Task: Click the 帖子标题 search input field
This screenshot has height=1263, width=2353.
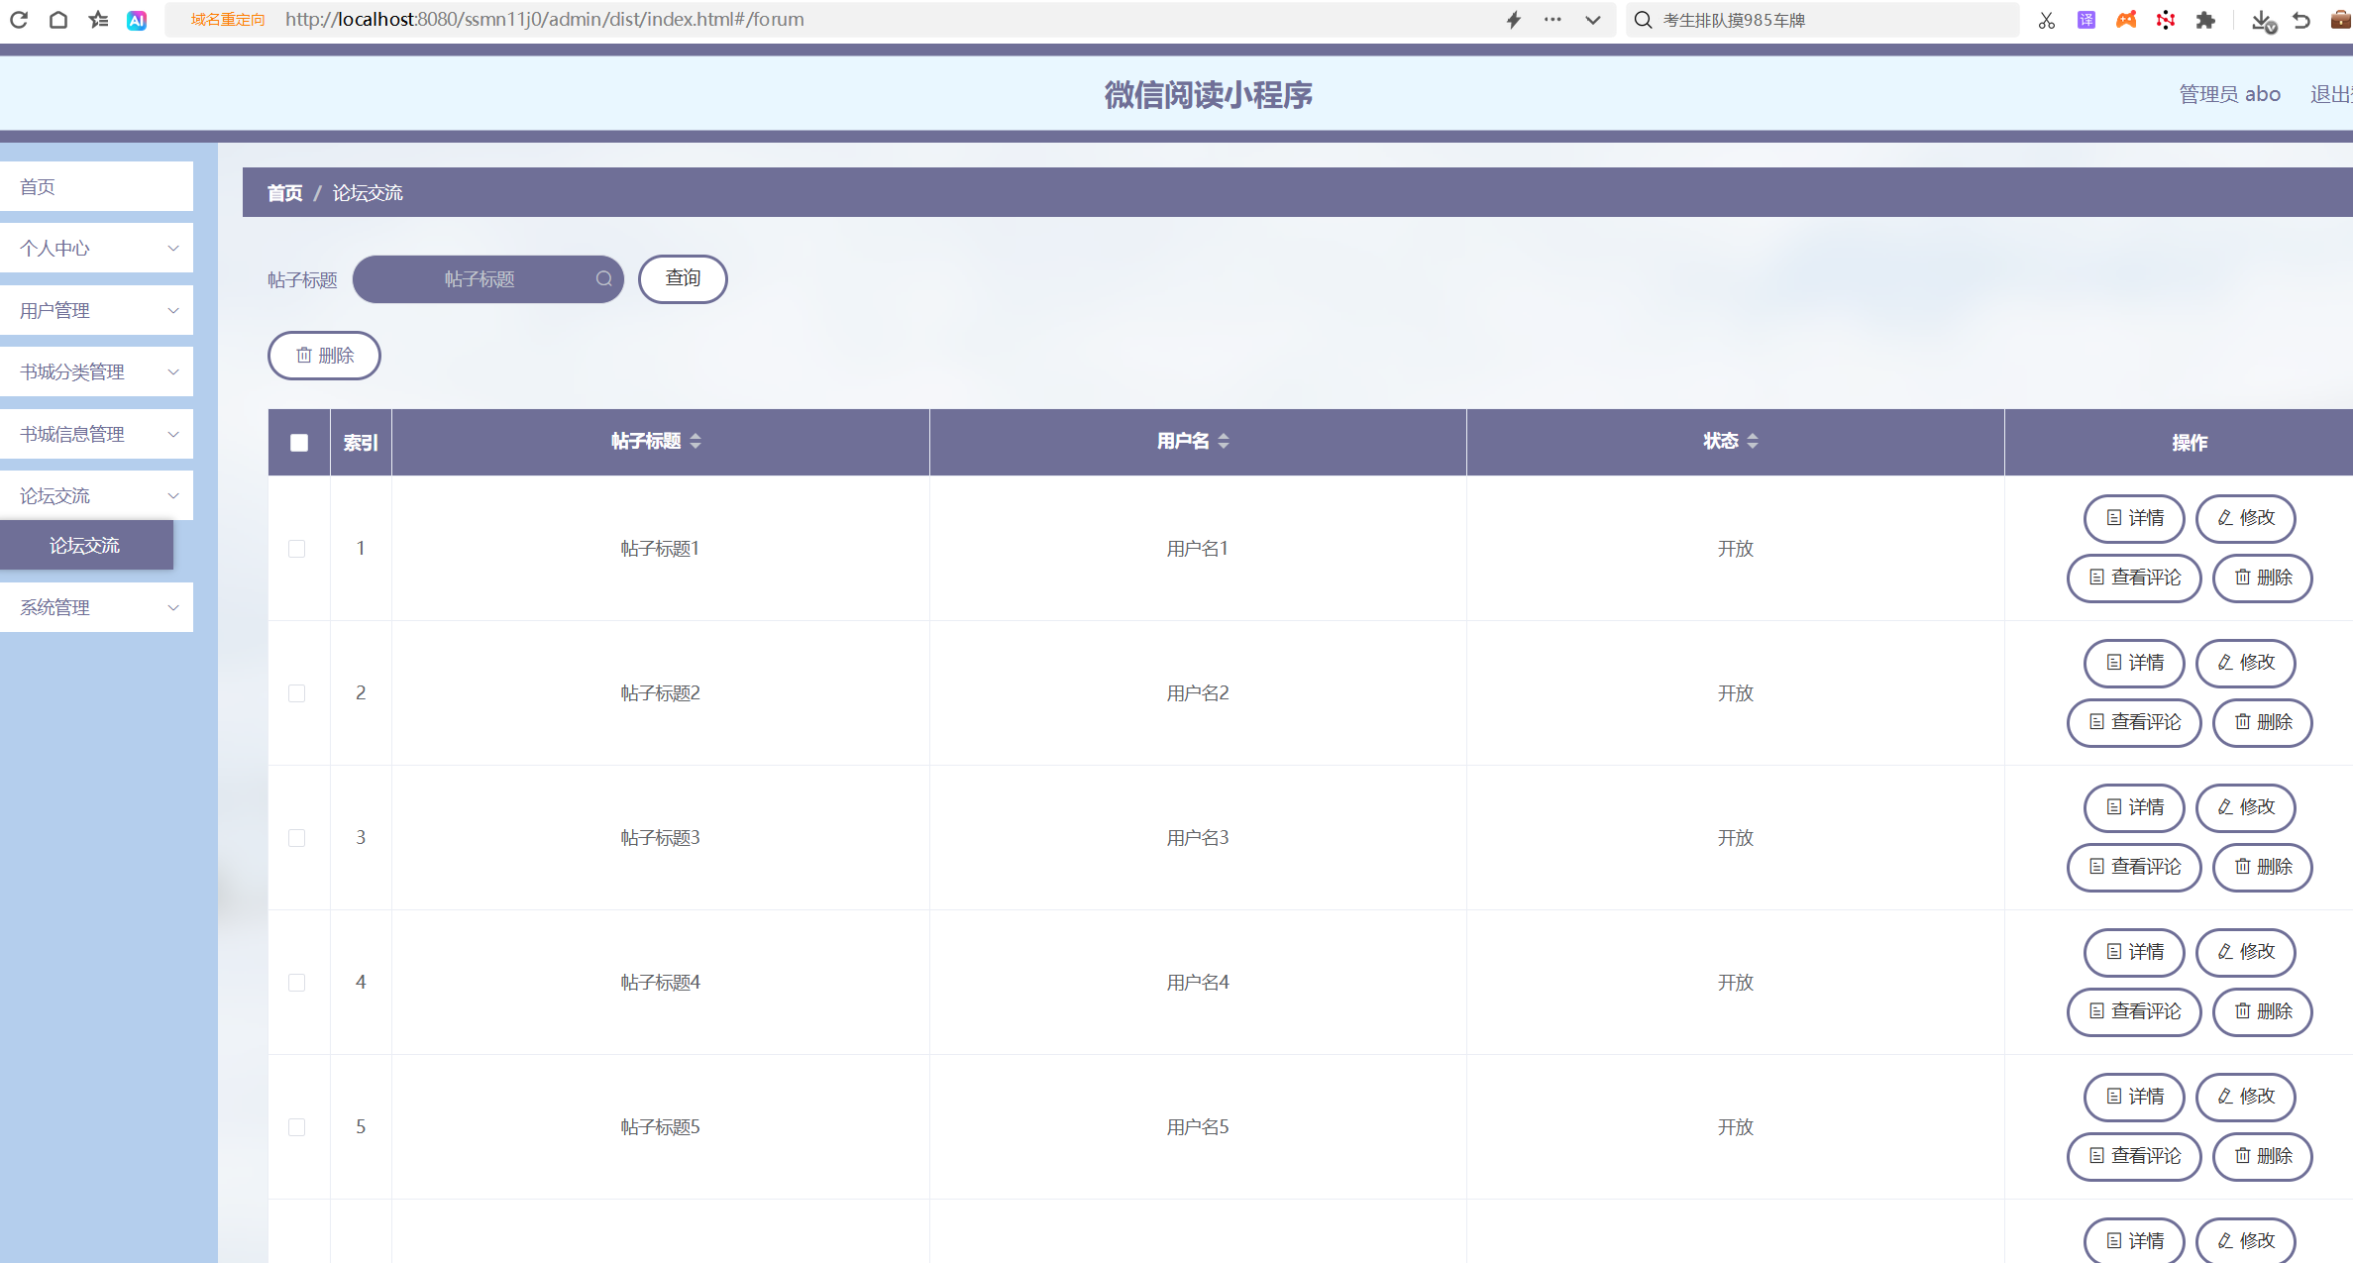Action: (480, 279)
